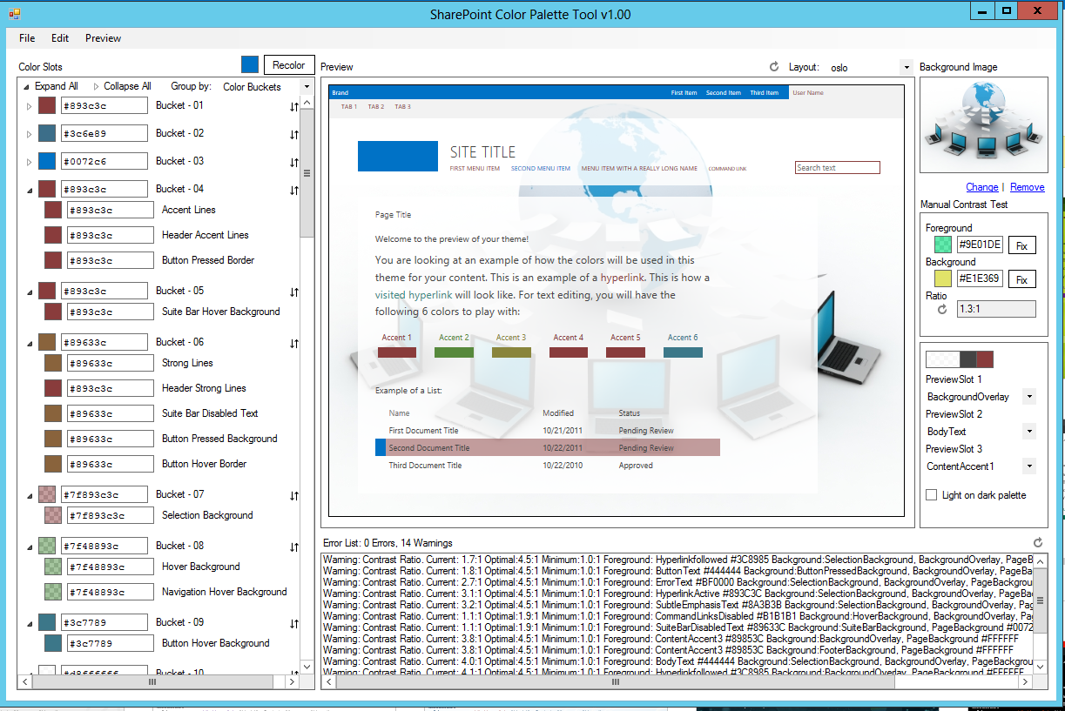Open the File menu
Viewport: 1065px width, 711px height.
[x=26, y=38]
